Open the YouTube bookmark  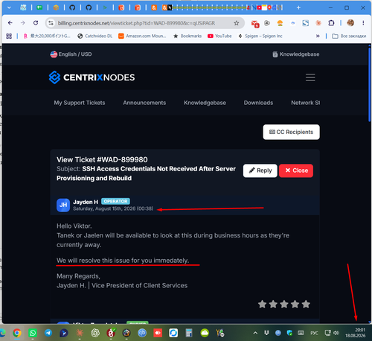[x=219, y=36]
